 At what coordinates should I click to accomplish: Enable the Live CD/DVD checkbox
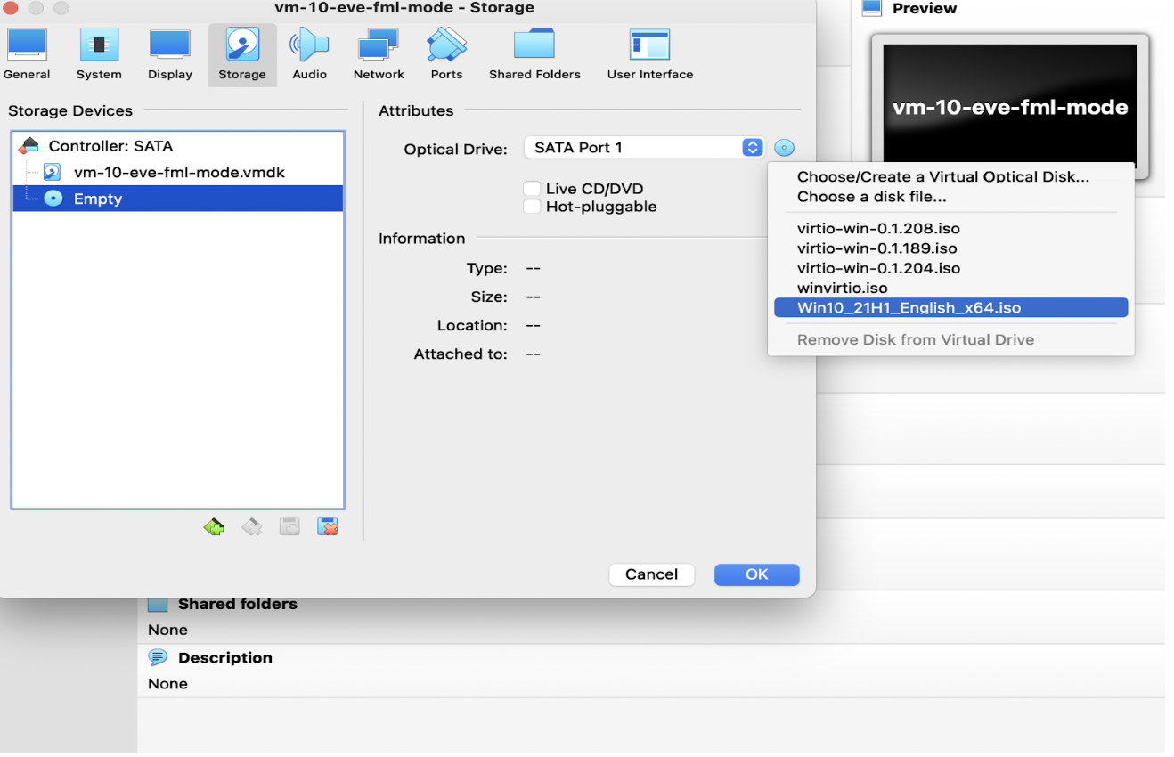pos(532,189)
